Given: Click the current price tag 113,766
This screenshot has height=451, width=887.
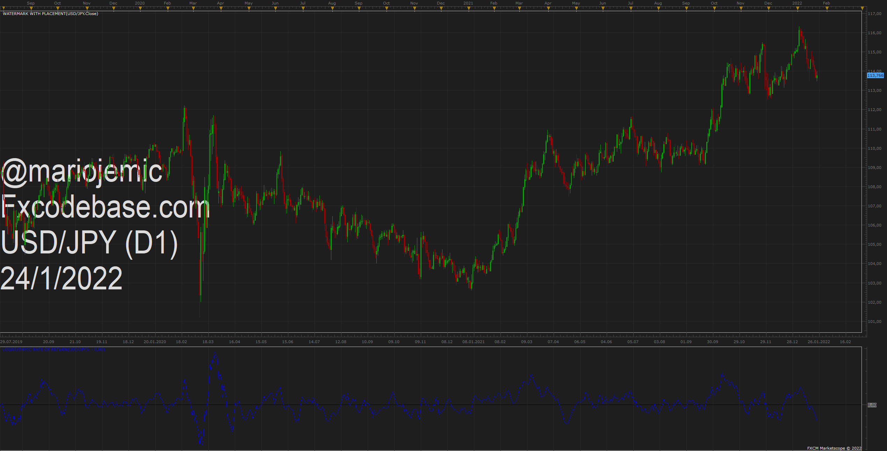Looking at the screenshot, I should pos(875,75).
